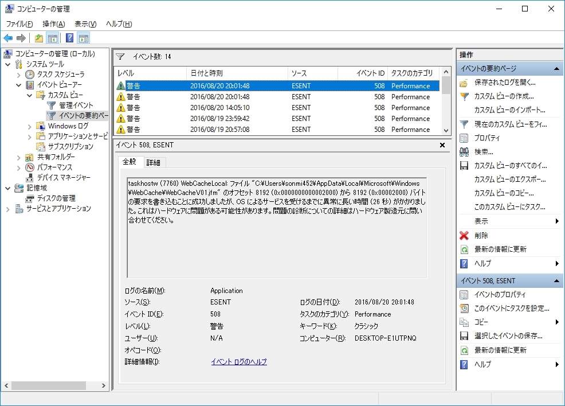
Task: Sort by the レベル column header
Action: point(151,73)
